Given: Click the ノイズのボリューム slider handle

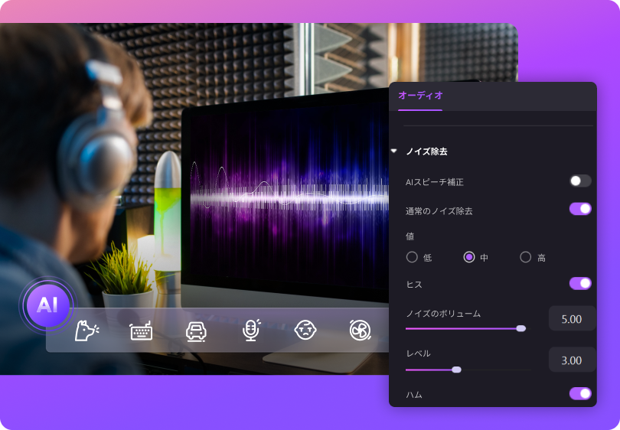Looking at the screenshot, I should [521, 328].
